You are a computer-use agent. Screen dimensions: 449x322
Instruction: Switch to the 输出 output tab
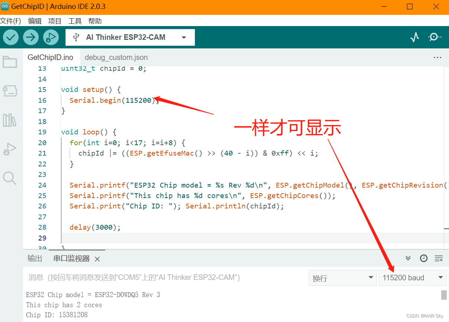(35, 259)
